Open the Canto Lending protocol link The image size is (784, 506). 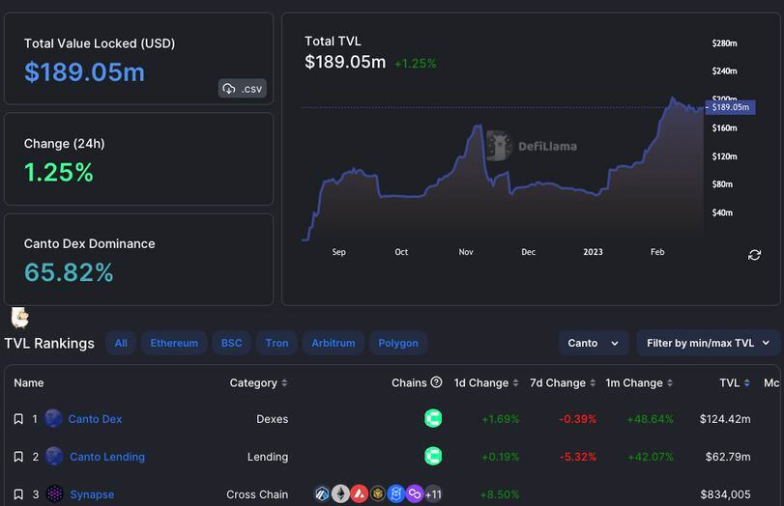click(107, 457)
